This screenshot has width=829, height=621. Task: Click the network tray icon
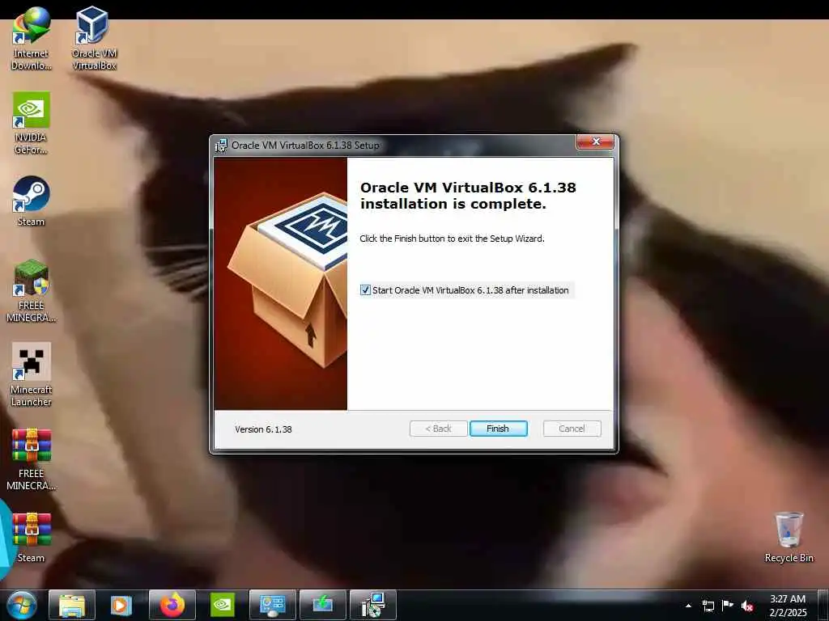708,606
